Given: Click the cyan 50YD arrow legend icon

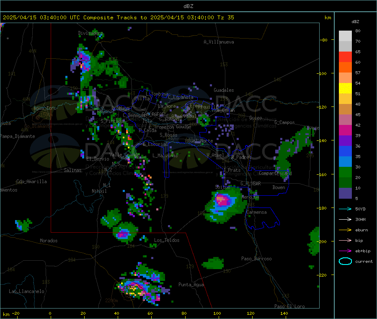Looking at the screenshot, I should tap(345, 209).
